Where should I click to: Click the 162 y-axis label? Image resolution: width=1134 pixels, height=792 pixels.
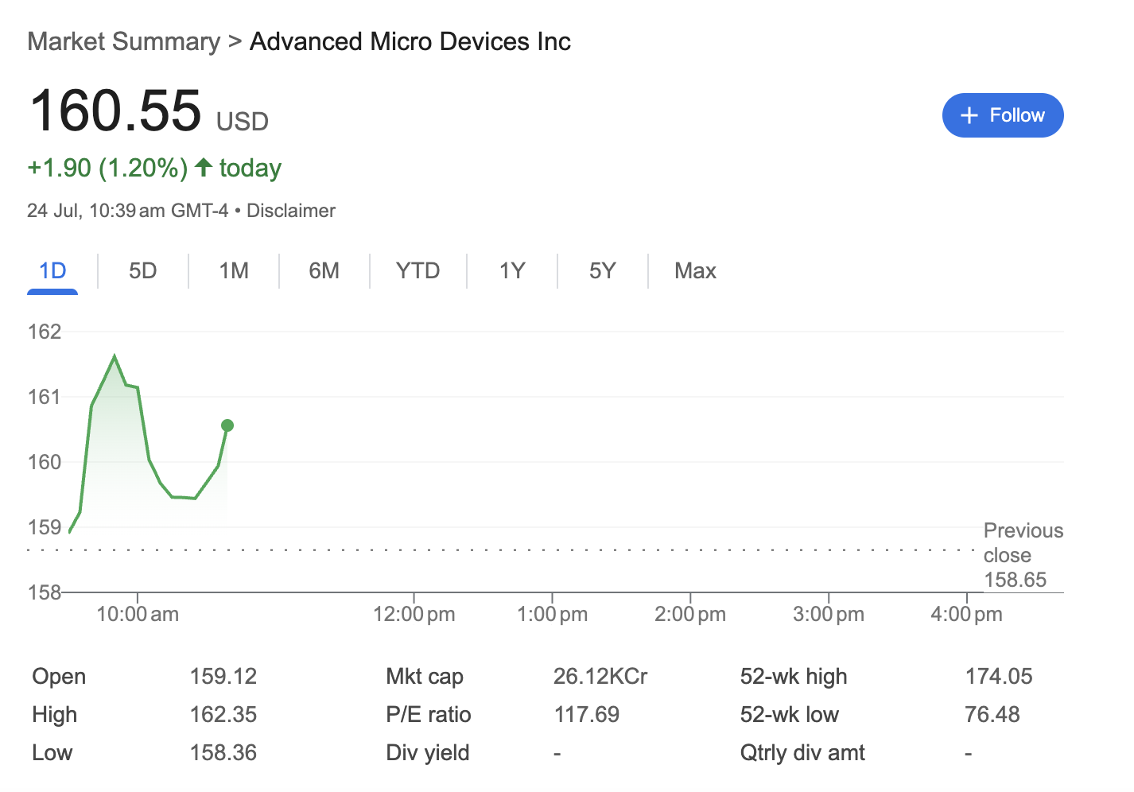pyautogui.click(x=45, y=332)
